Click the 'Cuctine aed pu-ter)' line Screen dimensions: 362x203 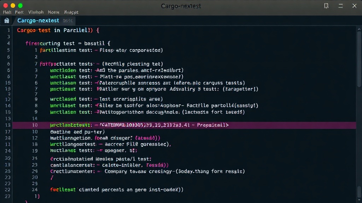(77, 132)
